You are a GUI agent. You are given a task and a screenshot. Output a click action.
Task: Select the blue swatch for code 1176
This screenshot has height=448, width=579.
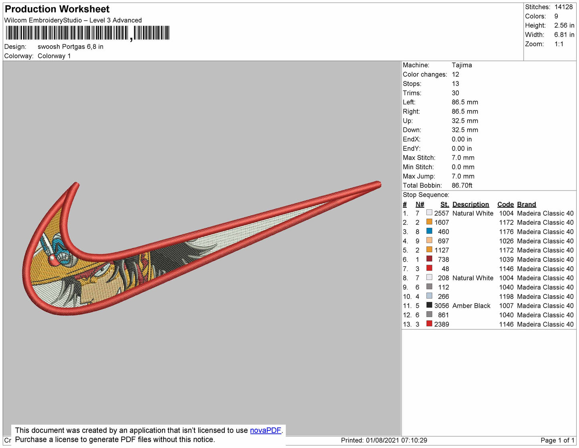click(429, 231)
